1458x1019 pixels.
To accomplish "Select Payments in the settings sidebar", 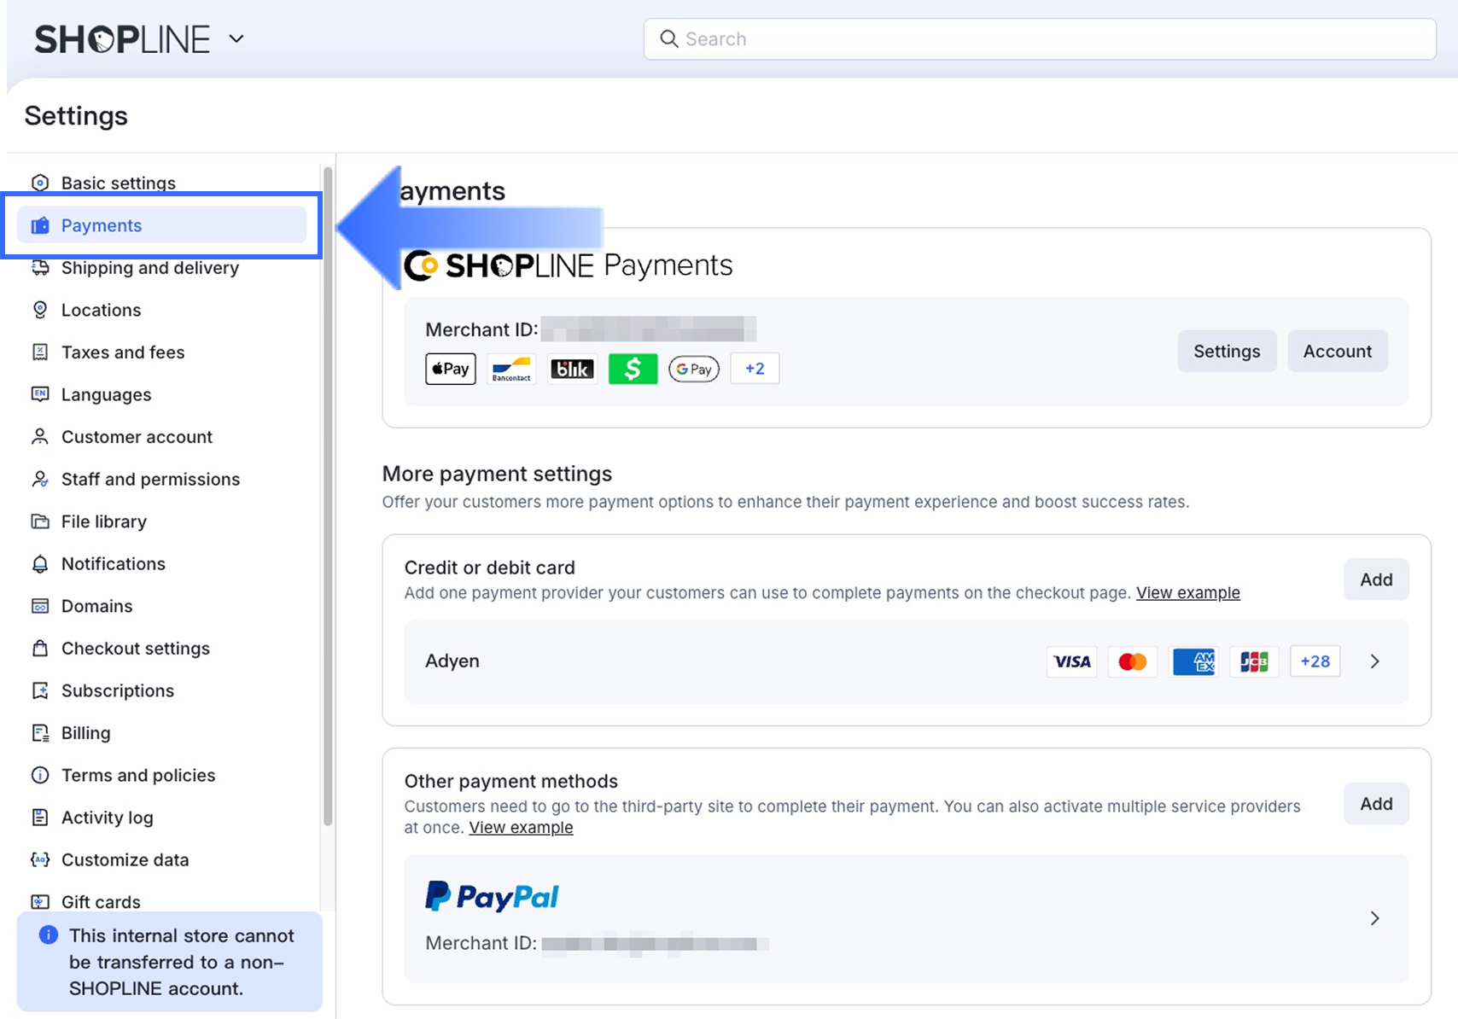I will tap(161, 225).
